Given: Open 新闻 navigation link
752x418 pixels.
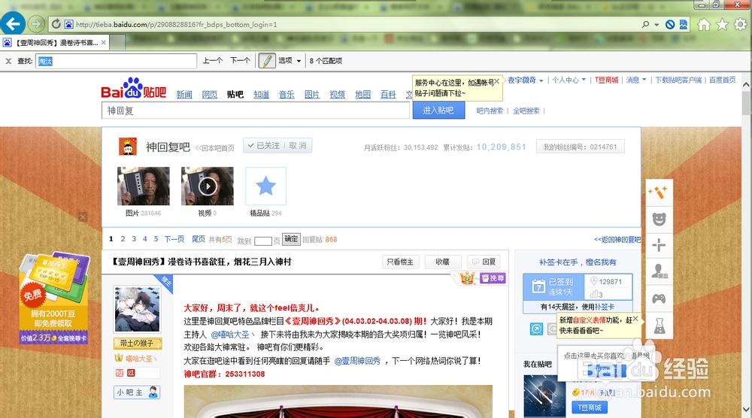Looking at the screenshot, I should coord(184,95).
